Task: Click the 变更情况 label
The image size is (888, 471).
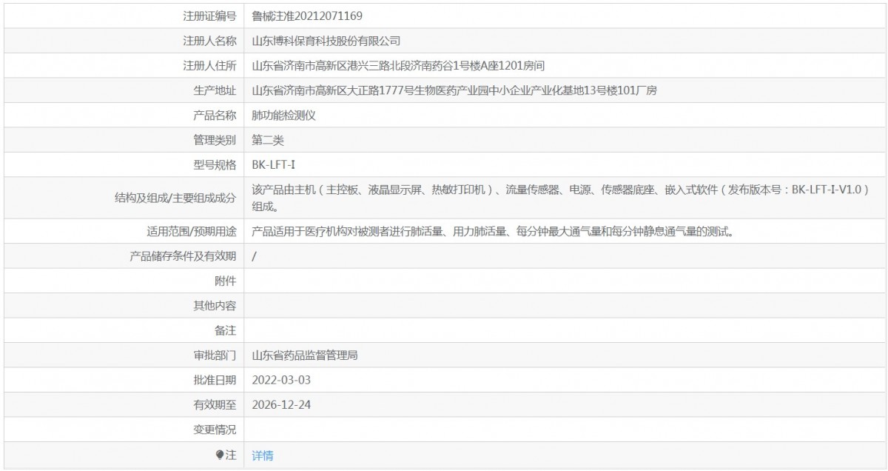Action: click(x=215, y=430)
